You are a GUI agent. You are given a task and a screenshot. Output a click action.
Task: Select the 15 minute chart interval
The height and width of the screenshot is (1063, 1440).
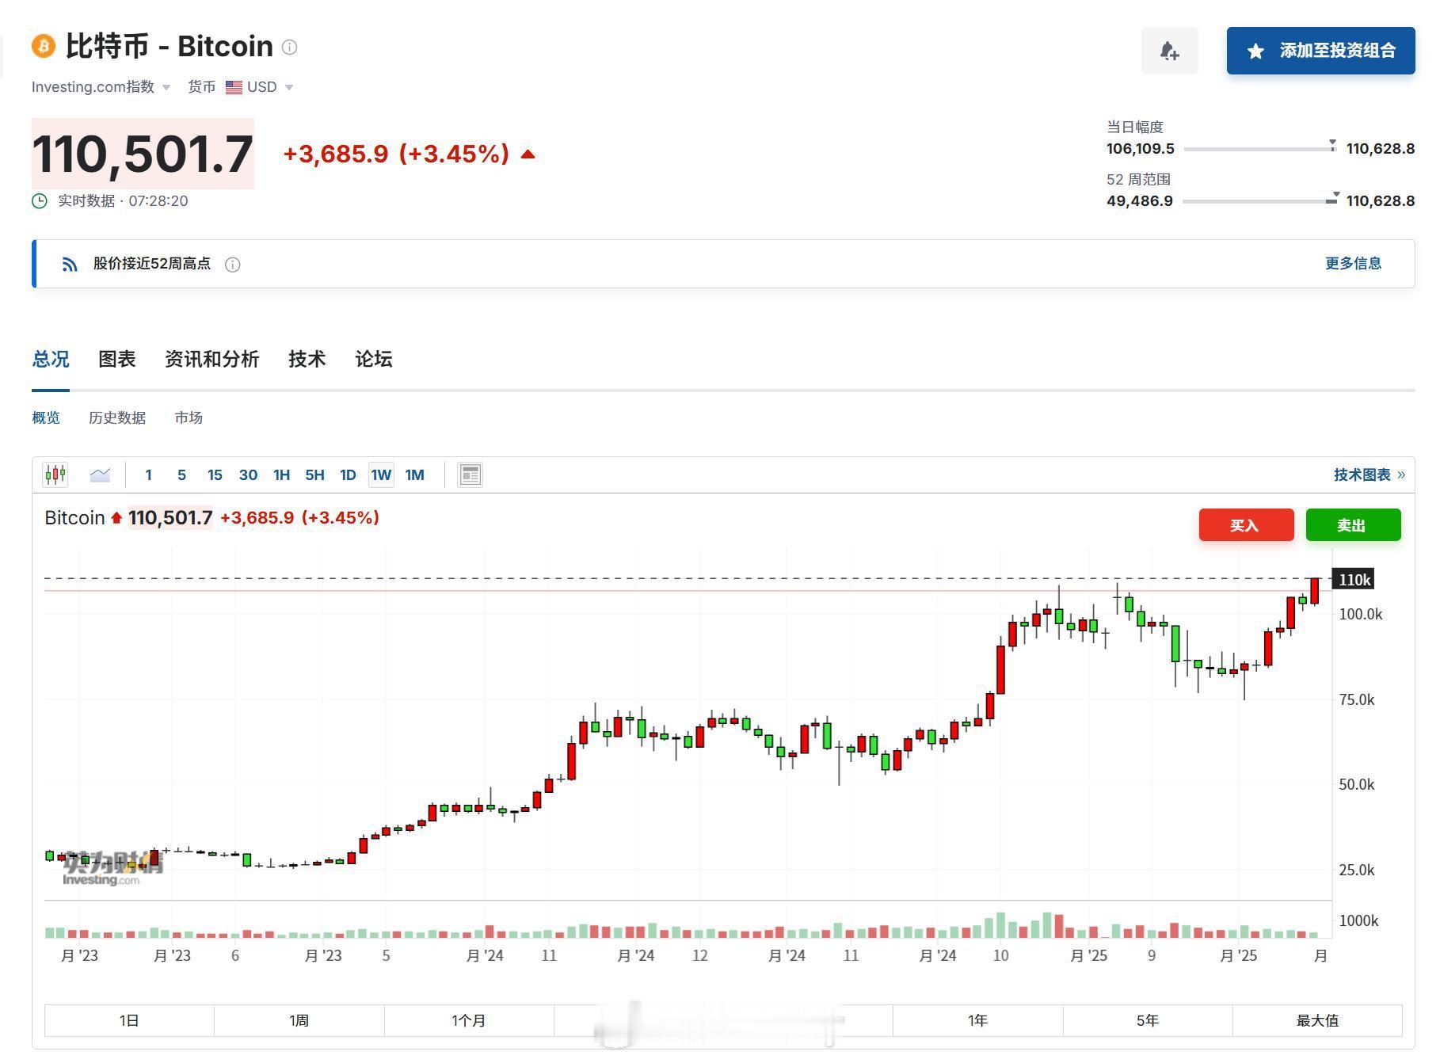coord(215,475)
